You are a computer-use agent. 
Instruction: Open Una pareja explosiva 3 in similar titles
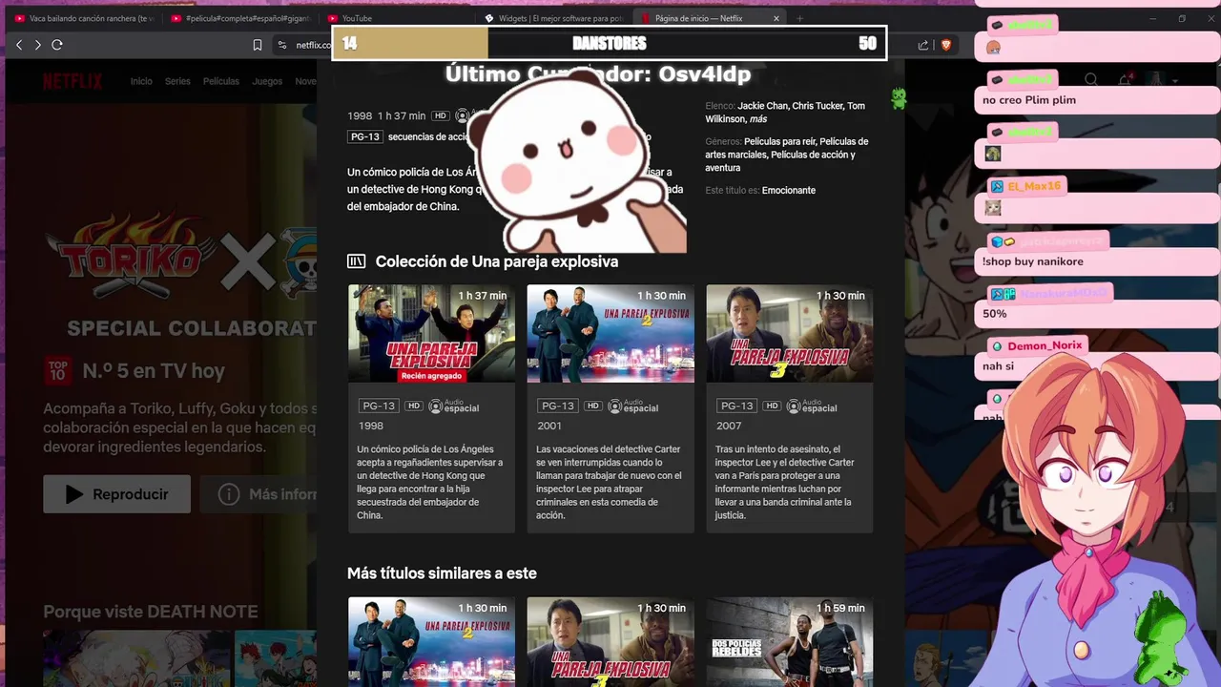610,641
